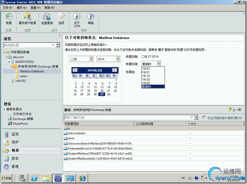Collapse 所有受保护的 Exchange 数据 node
The width and height of the screenshot is (247, 184).
tap(11, 67)
